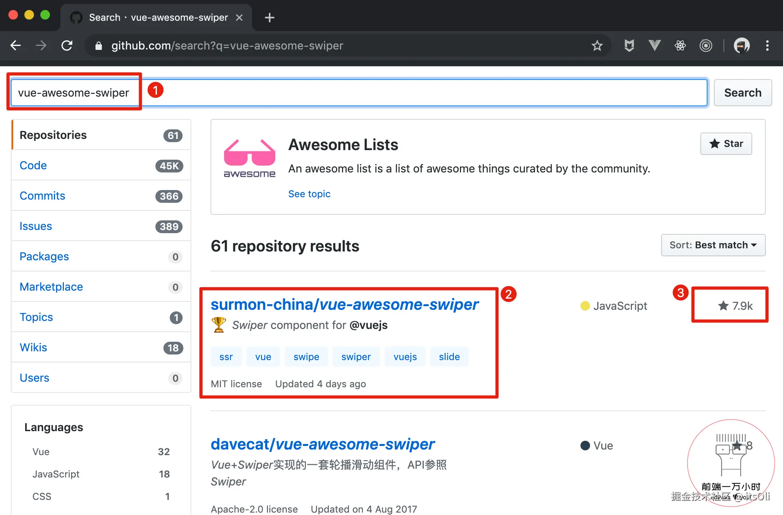Bookmark this page with the star icon

[x=597, y=46]
